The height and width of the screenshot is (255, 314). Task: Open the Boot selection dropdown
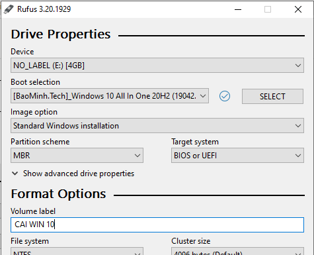(x=110, y=96)
